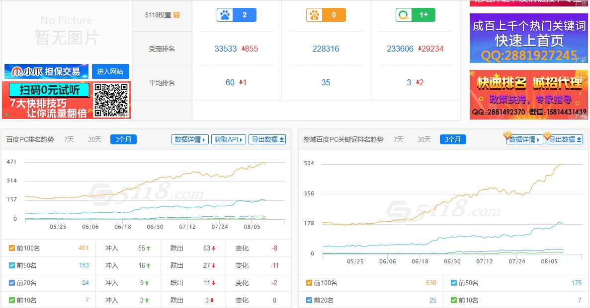
Task: Click the rank change figure 855
Action: coord(252,49)
